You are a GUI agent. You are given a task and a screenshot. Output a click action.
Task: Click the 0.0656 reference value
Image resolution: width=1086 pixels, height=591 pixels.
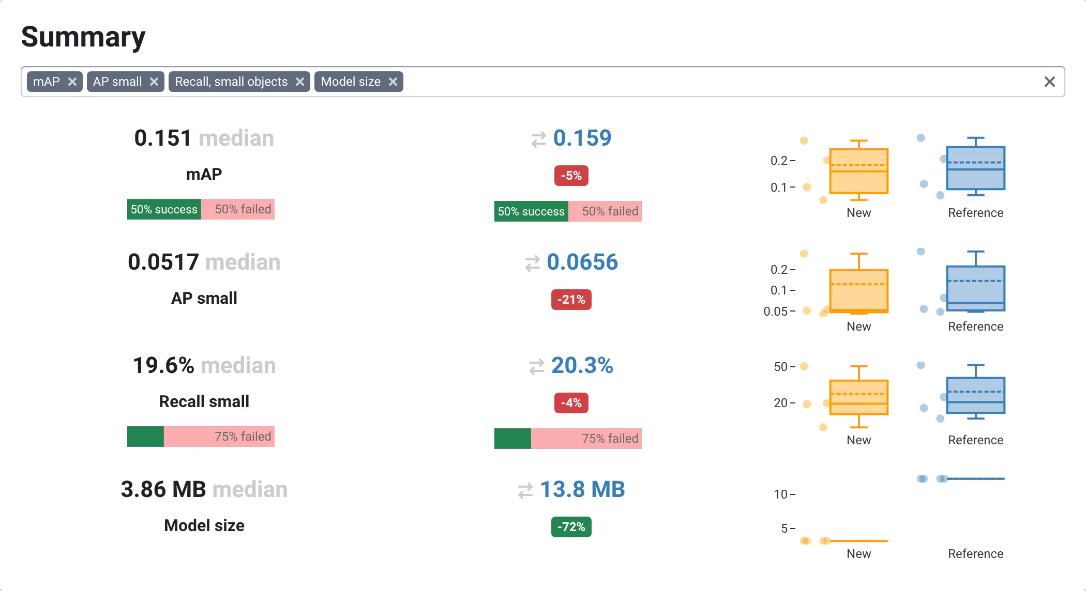582,262
